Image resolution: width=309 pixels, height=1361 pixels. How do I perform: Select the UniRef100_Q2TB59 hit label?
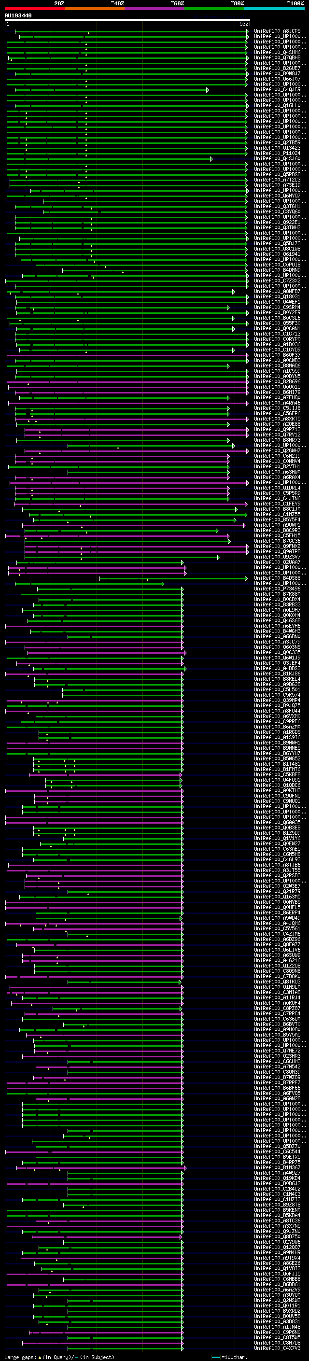(277, 142)
